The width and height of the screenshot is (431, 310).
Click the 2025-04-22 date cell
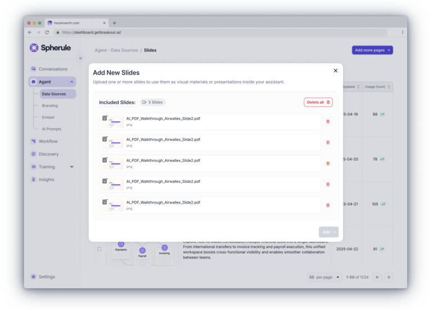[x=347, y=249]
